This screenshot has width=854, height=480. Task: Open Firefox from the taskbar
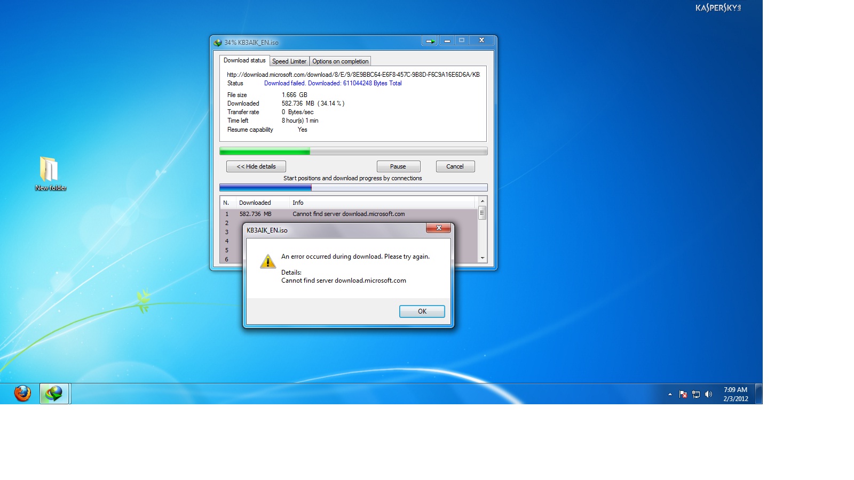tap(22, 394)
